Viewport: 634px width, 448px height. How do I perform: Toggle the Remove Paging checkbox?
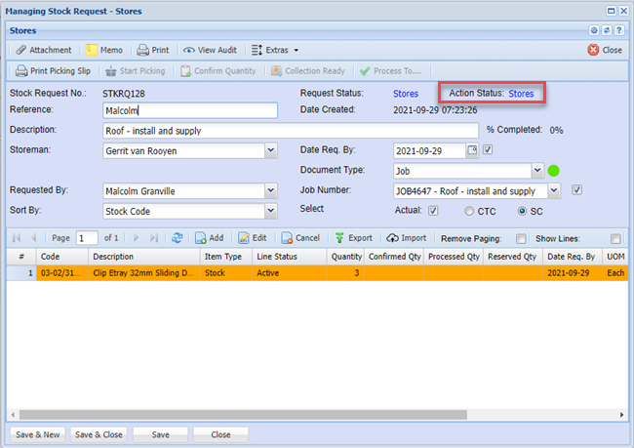(x=521, y=238)
